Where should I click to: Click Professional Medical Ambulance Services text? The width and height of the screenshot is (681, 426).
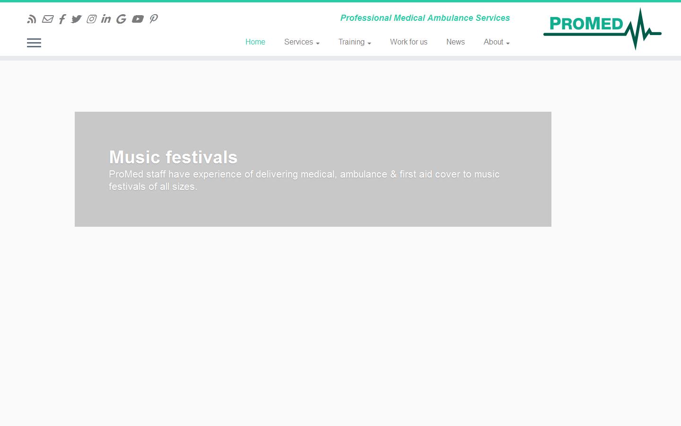click(x=425, y=18)
